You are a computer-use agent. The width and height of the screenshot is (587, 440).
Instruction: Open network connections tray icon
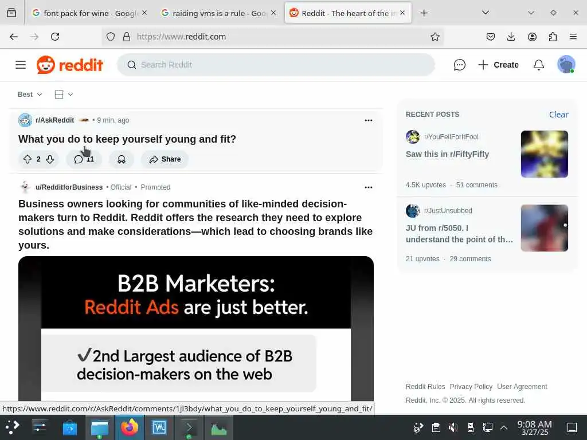487,427
